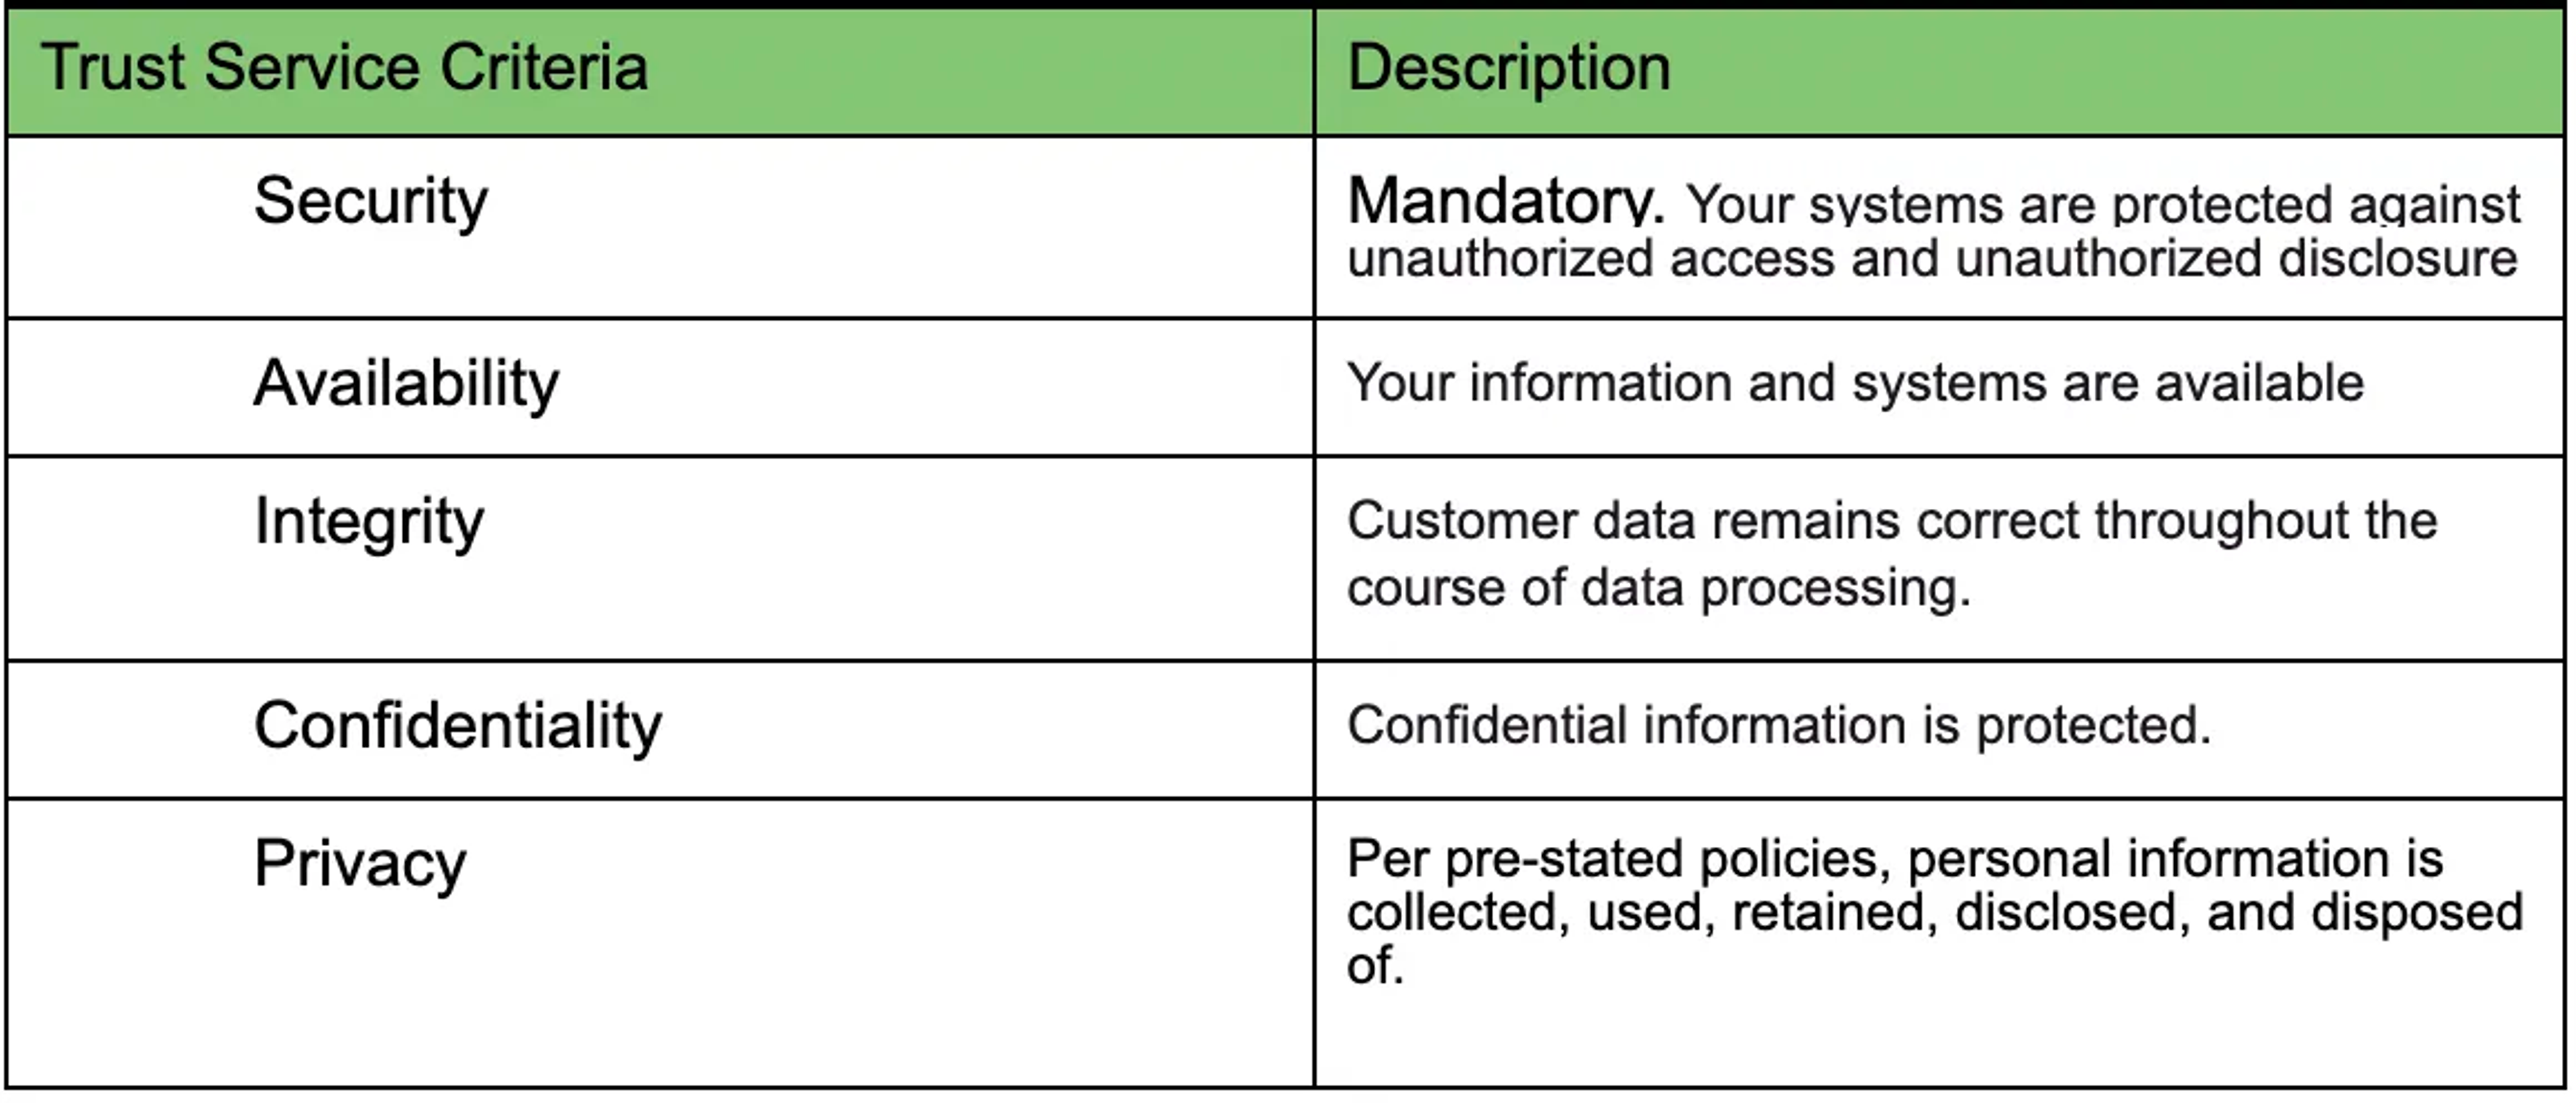Select the Confidentiality criteria cell
2576x1103 pixels.
pyautogui.click(x=660, y=730)
